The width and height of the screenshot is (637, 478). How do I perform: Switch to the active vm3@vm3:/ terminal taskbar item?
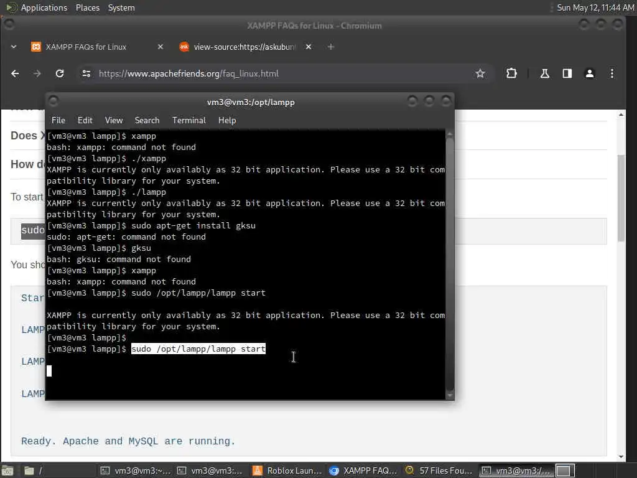click(516, 471)
